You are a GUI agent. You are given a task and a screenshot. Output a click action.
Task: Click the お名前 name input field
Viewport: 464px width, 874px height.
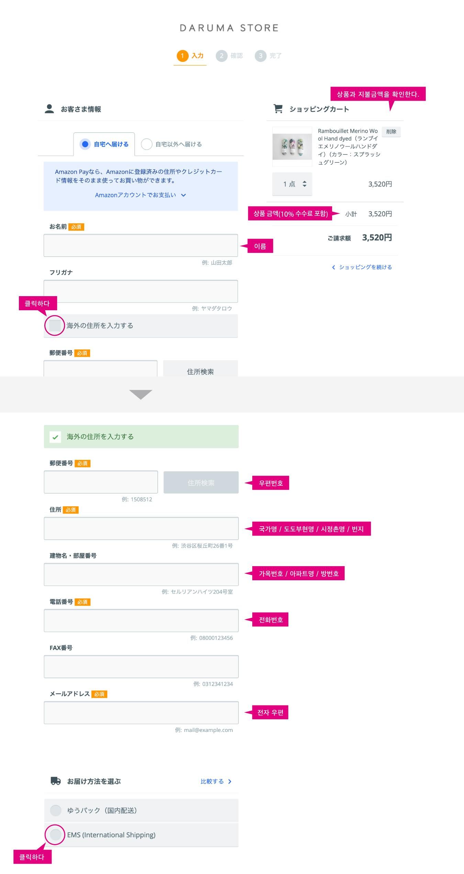[141, 245]
